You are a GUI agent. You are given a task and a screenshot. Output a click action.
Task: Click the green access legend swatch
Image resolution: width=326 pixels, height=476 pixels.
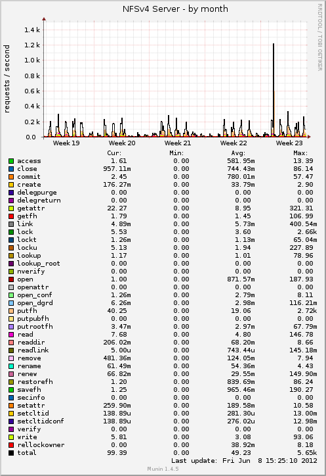coord(11,161)
